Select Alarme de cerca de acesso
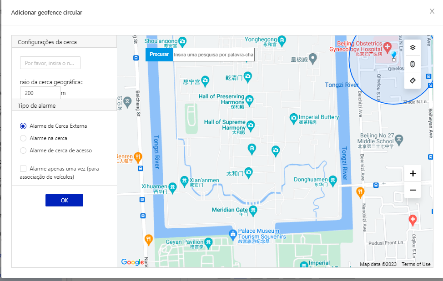Viewport: 443px width, 281px height. click(23, 151)
